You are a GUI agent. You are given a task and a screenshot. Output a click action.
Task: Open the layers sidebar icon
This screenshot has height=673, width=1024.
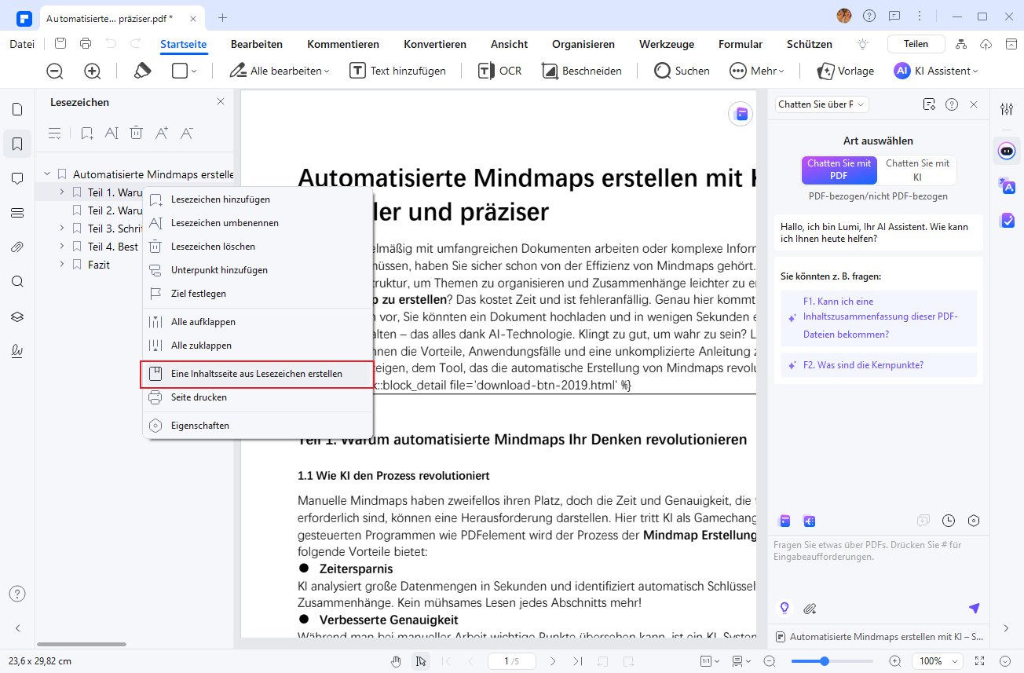[17, 316]
